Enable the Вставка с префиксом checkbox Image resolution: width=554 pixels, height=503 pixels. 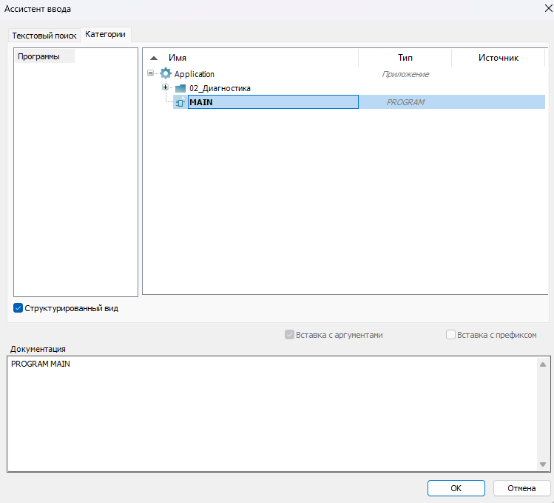[451, 335]
